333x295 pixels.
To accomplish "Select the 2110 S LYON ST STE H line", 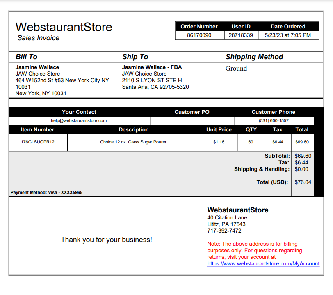I will [x=152, y=81].
